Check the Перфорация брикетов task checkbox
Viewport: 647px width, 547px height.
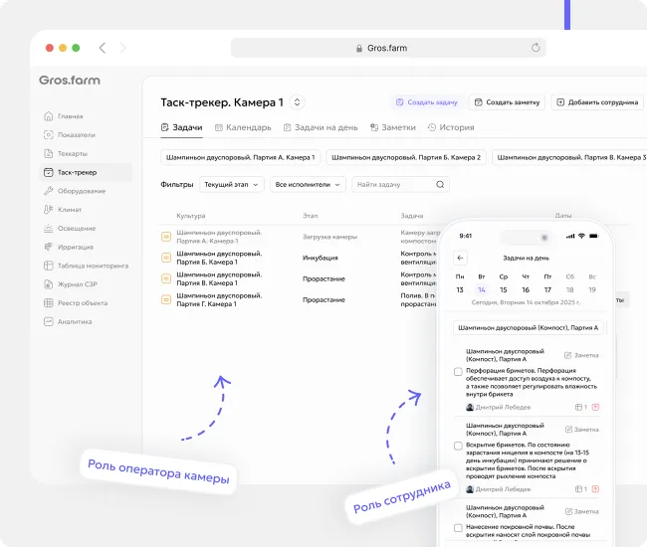(458, 372)
